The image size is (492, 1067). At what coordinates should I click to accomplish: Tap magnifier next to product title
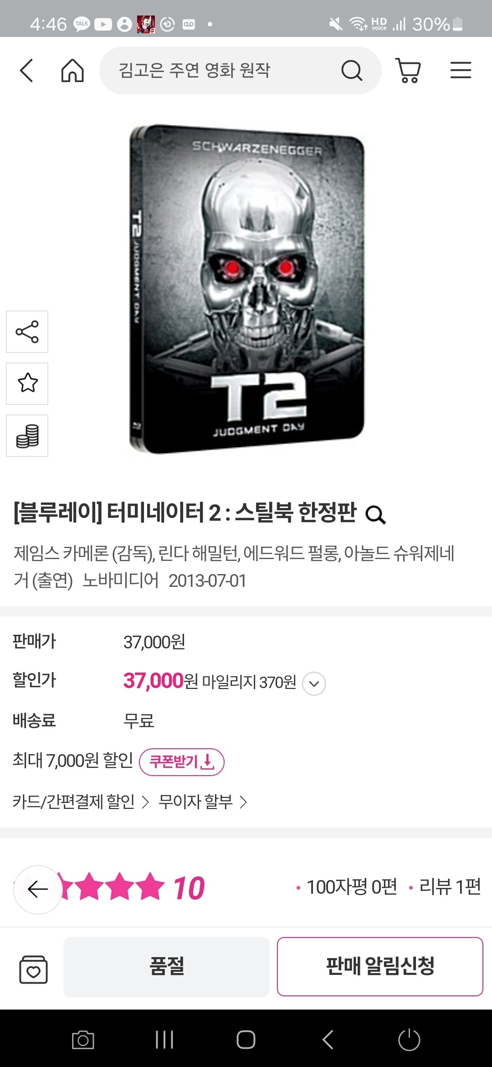(x=376, y=515)
